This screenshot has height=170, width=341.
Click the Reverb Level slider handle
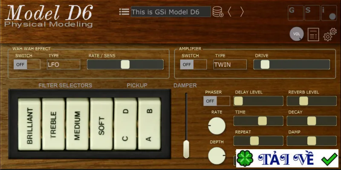click(303, 101)
